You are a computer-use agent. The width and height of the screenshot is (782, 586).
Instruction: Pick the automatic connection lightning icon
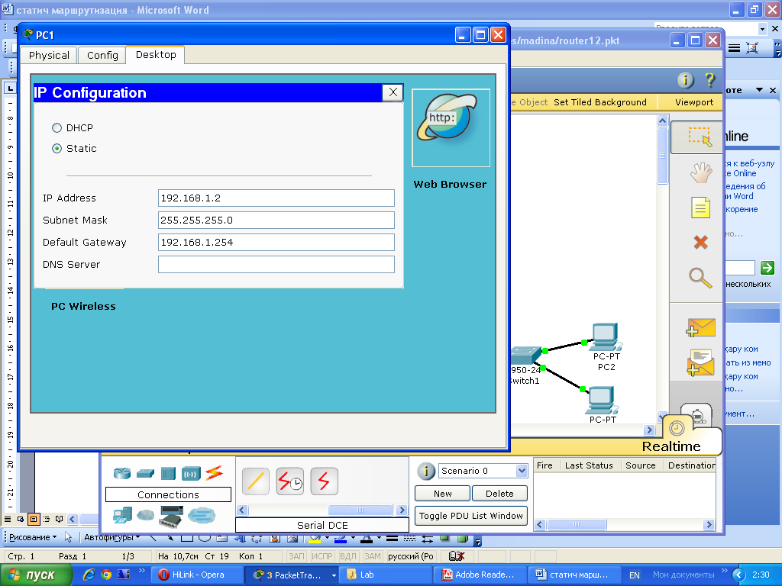[x=214, y=472]
